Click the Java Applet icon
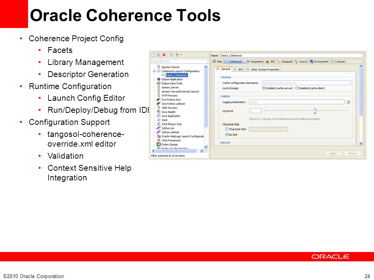Screen dimensions: 374x280 tap(159, 112)
